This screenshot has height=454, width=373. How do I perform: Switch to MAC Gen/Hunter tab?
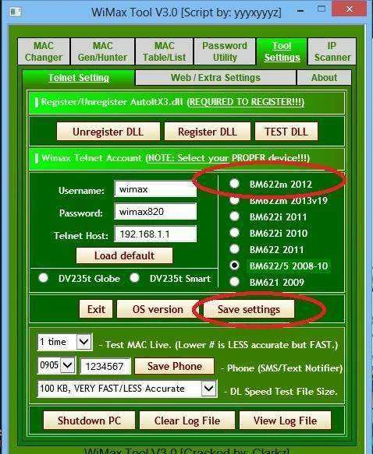(102, 51)
